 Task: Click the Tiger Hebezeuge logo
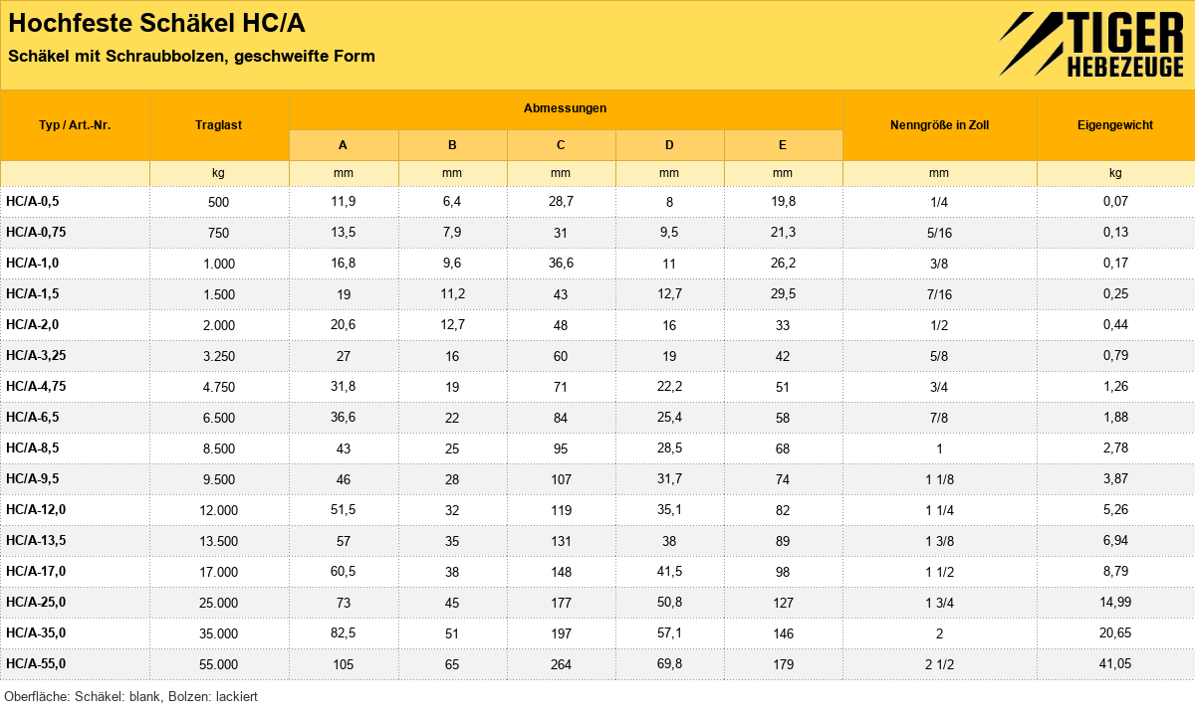[1090, 45]
